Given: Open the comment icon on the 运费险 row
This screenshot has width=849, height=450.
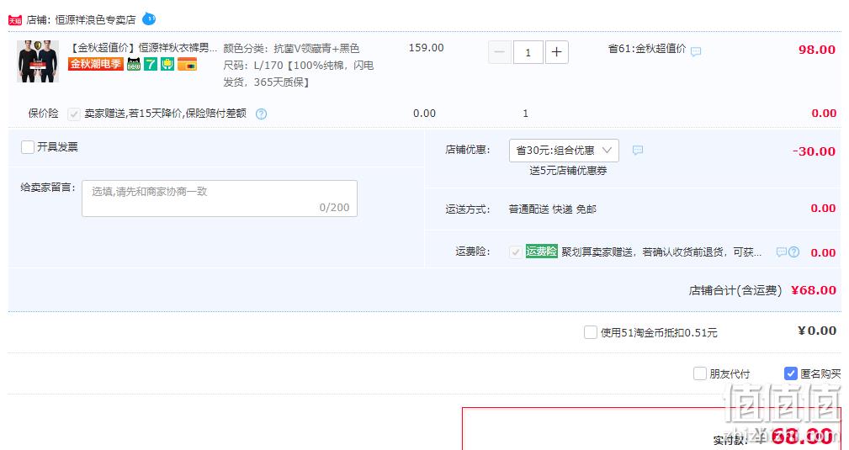Looking at the screenshot, I should [x=781, y=251].
